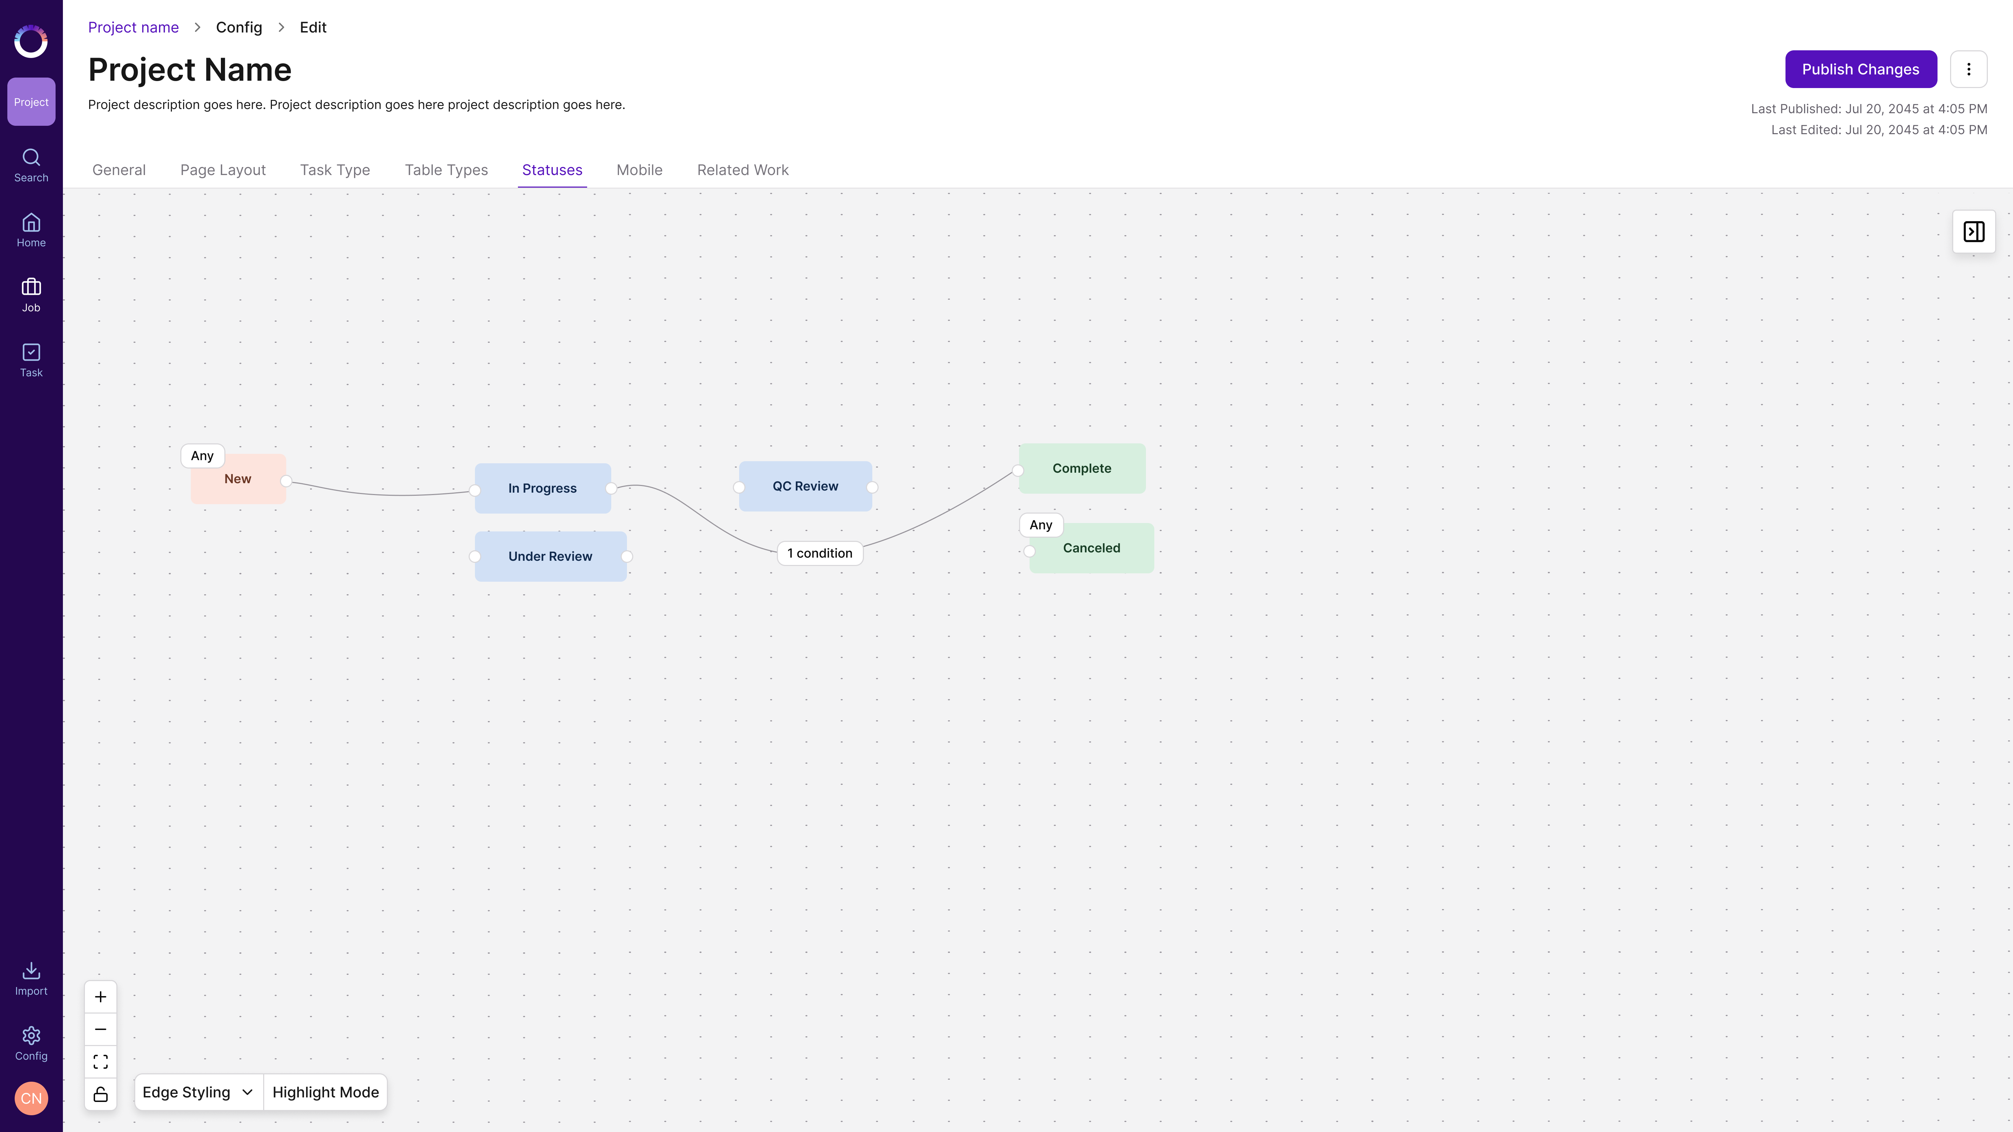Open the Related Work tab
Viewport: 2013px width, 1132px height.
tap(742, 169)
